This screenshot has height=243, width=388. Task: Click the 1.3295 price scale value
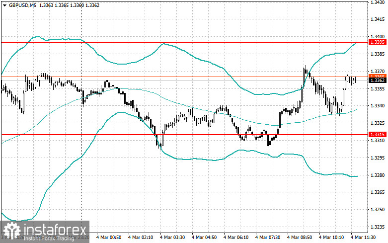(378, 158)
